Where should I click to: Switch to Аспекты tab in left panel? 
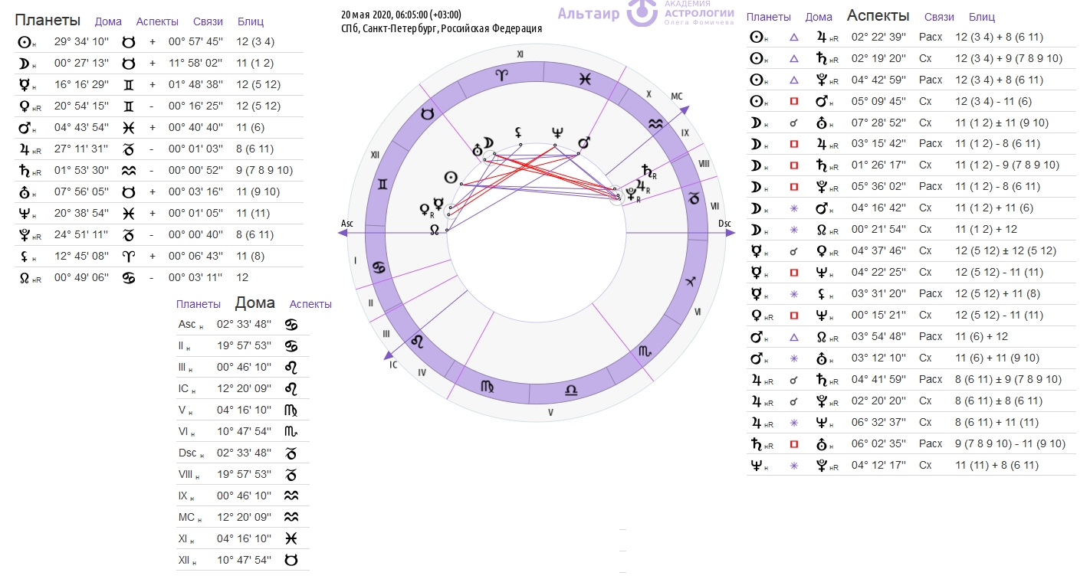point(157,21)
